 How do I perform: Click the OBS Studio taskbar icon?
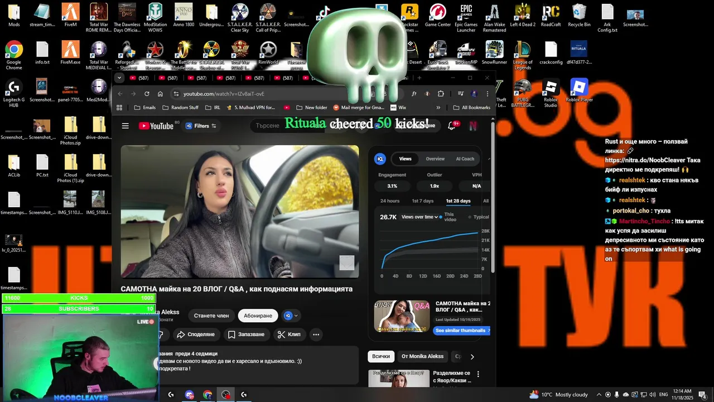pyautogui.click(x=225, y=395)
